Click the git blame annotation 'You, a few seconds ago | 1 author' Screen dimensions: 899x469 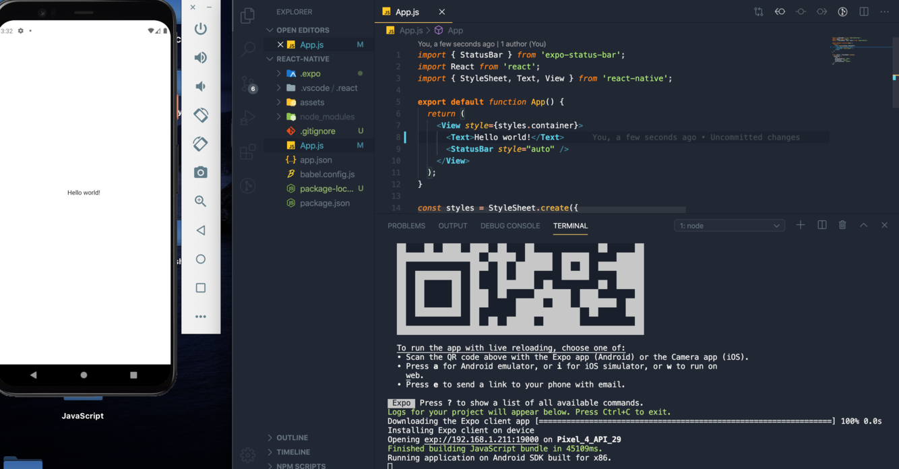click(x=482, y=44)
